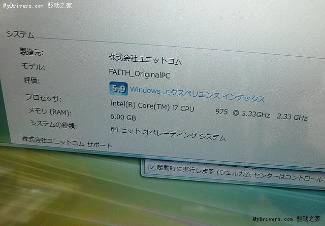
Task: Click the システム section heading
Action: point(20,34)
